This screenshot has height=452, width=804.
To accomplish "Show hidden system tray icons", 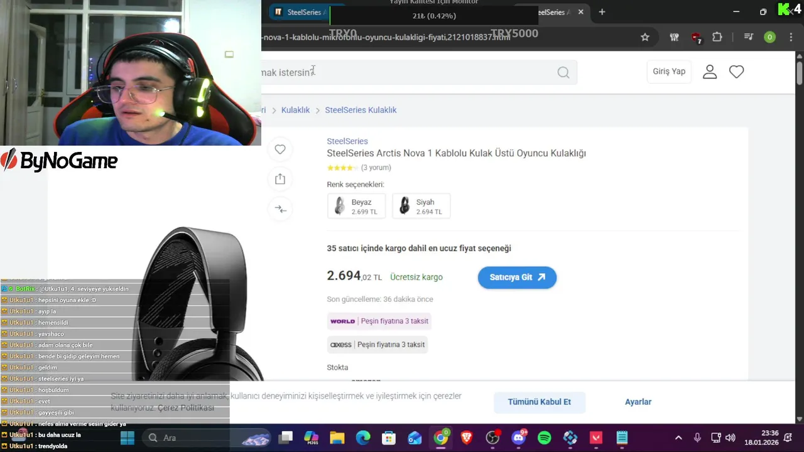I will point(678,438).
